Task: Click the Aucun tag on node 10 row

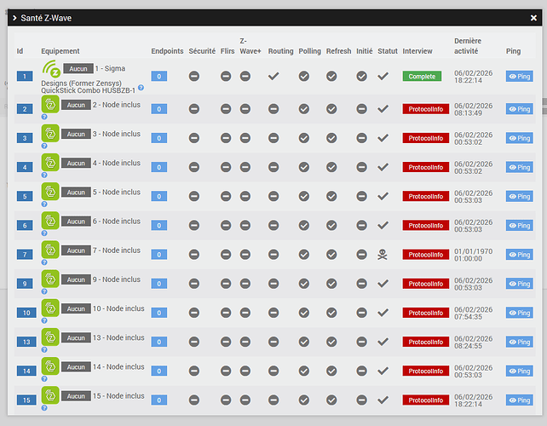Action: tap(76, 308)
